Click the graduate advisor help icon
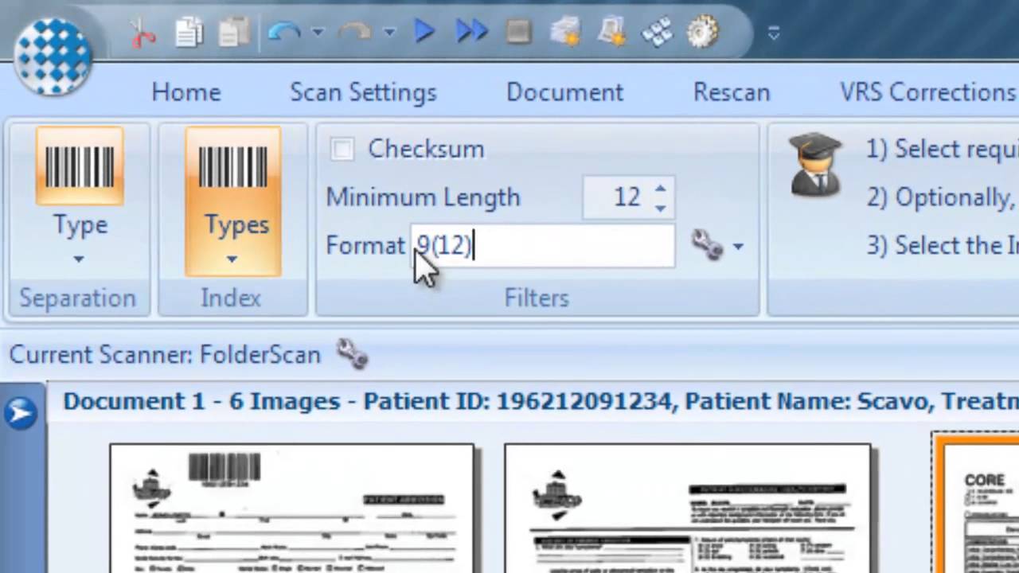 click(x=815, y=166)
